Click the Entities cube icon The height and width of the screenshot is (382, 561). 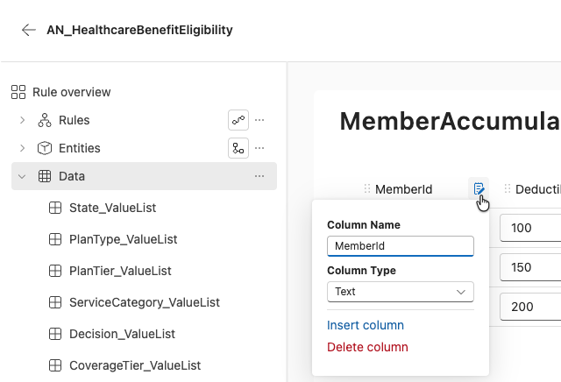coord(45,148)
